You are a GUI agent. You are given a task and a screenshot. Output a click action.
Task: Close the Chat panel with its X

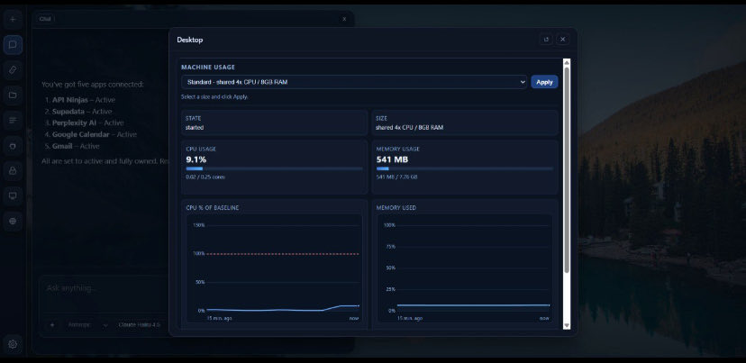pos(344,19)
